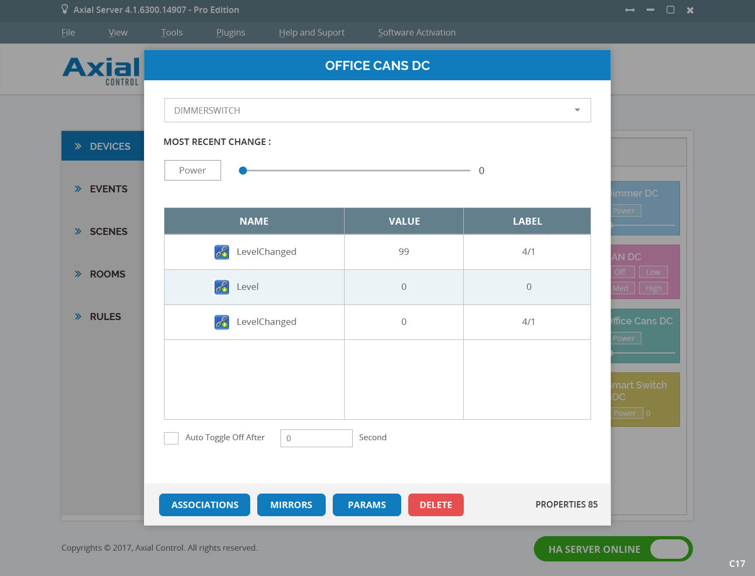
Task: Click the lightbulb app icon in the title bar
Action: [x=65, y=10]
